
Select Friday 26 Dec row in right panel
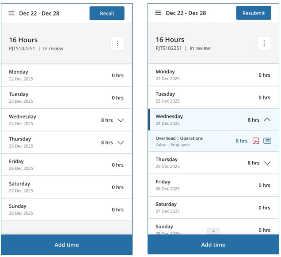(x=213, y=185)
